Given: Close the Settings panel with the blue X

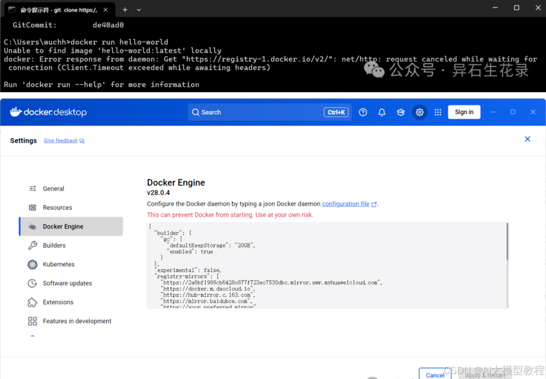Looking at the screenshot, I should tap(528, 139).
